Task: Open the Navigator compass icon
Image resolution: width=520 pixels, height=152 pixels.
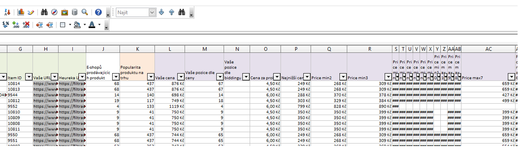Action: pos(54,12)
